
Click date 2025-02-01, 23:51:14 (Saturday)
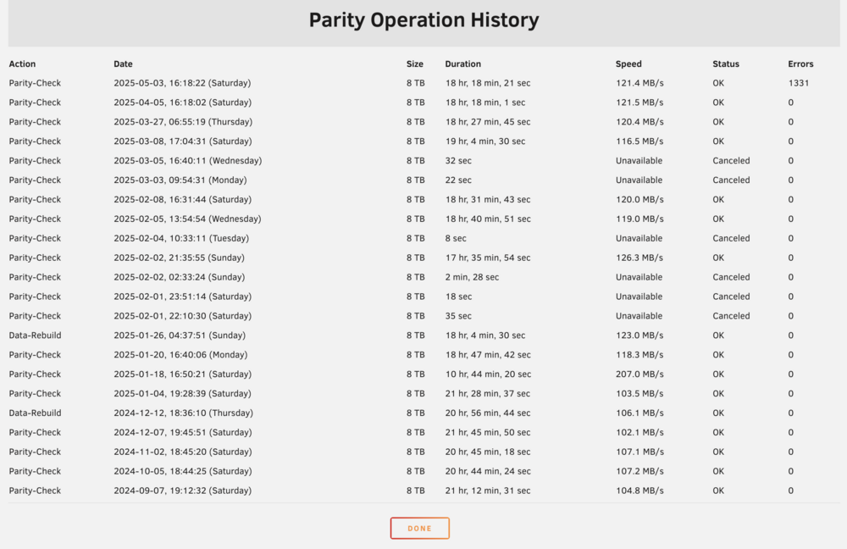[183, 297]
